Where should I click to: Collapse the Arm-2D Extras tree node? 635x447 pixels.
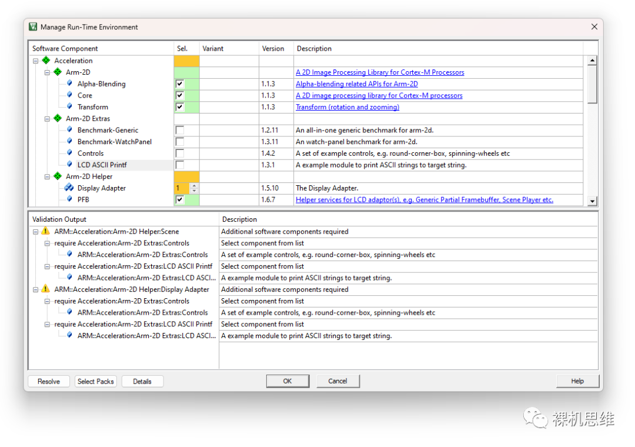point(47,119)
